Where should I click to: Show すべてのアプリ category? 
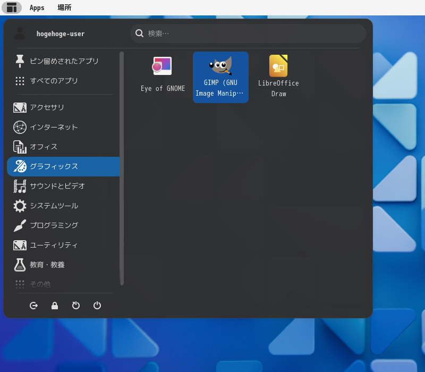pyautogui.click(x=63, y=81)
